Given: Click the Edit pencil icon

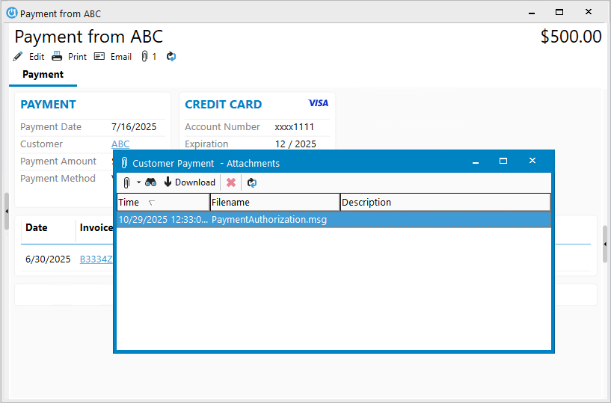Looking at the screenshot, I should pos(19,57).
